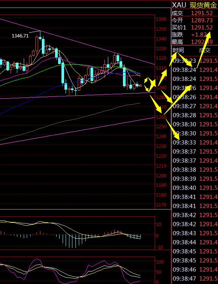The height and width of the screenshot is (284, 218).
Task: Select the 09:38:23 tick row
Action: coord(195,61)
